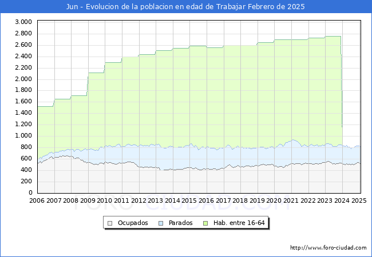The width and height of the screenshot is (372, 257).
Task: Click the 2019 x-axis year label
Action: pyautogui.click(x=258, y=200)
